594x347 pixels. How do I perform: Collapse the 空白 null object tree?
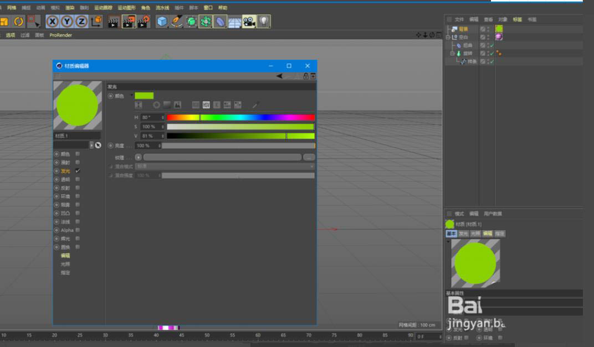click(448, 37)
